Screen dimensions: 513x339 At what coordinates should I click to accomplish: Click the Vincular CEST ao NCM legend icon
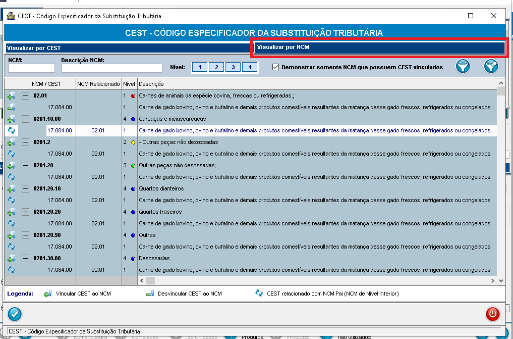48,294
